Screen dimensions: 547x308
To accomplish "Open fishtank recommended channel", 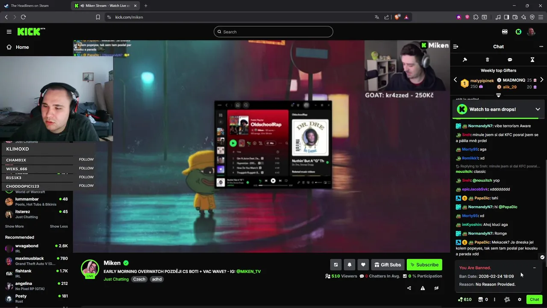I will click(x=36, y=273).
